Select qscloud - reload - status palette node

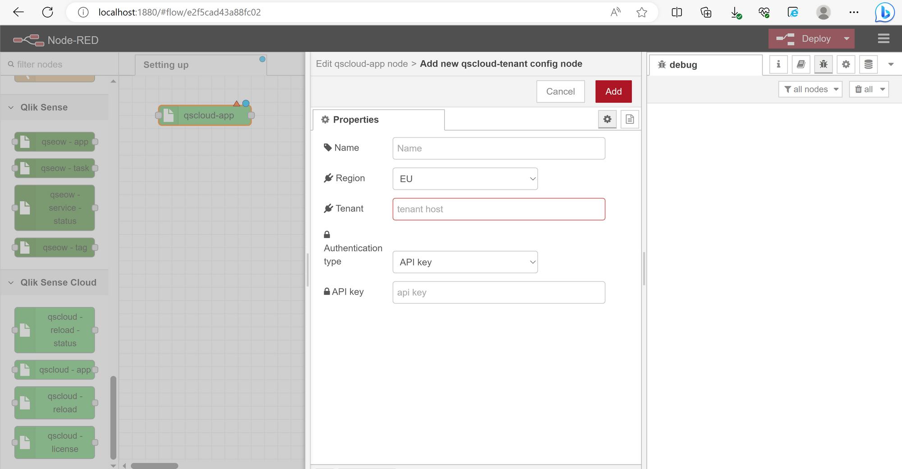click(55, 330)
